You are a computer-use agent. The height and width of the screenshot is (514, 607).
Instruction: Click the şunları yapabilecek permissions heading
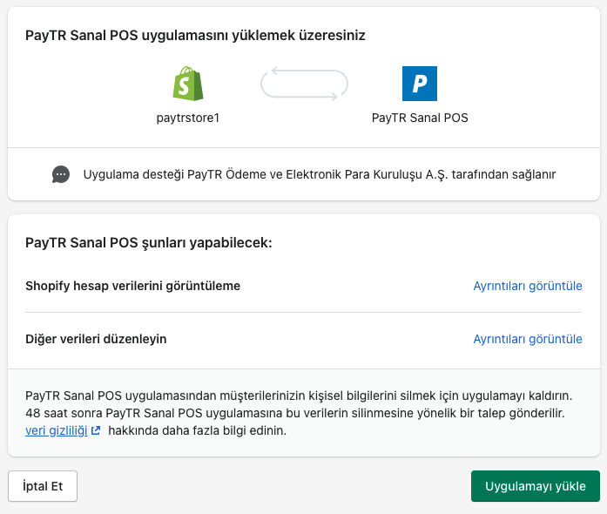pyautogui.click(x=149, y=242)
